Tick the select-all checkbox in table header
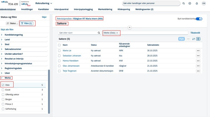The image size is (210, 117). click(x=59, y=45)
